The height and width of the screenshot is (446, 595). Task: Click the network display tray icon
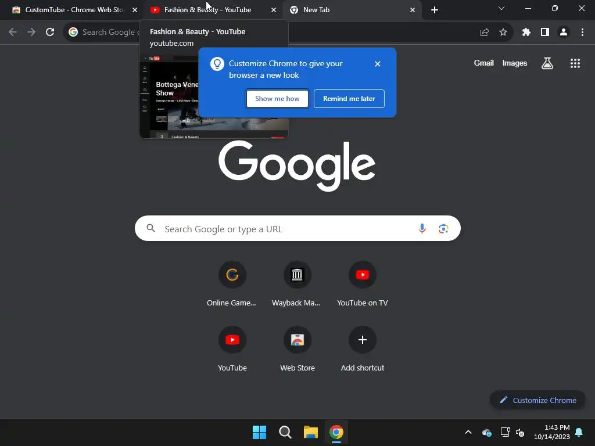tap(505, 432)
